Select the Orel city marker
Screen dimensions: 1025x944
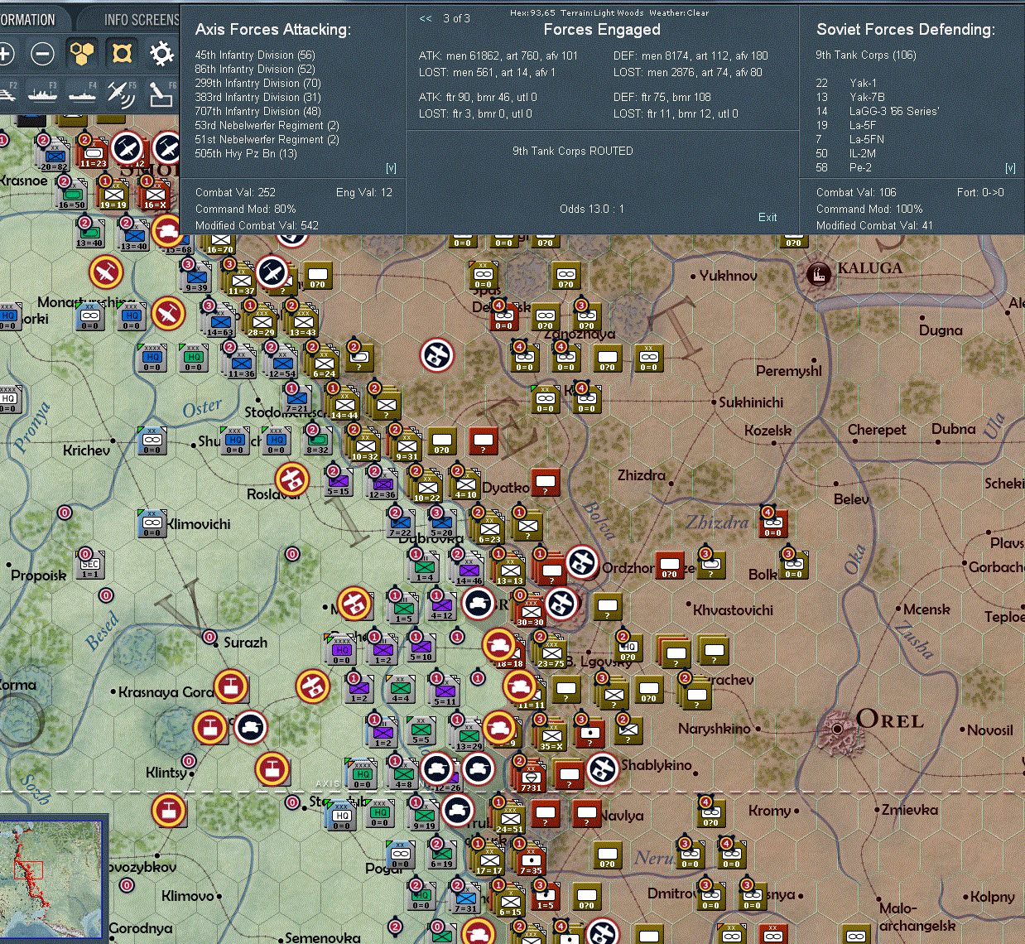coord(837,729)
